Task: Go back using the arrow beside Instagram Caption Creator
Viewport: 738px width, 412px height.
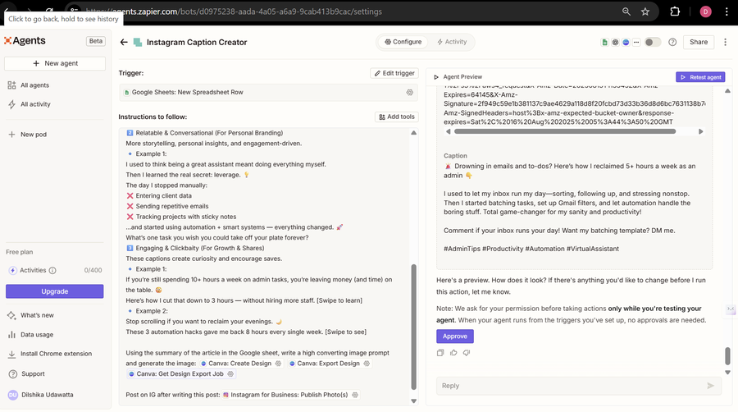Action: coord(124,43)
